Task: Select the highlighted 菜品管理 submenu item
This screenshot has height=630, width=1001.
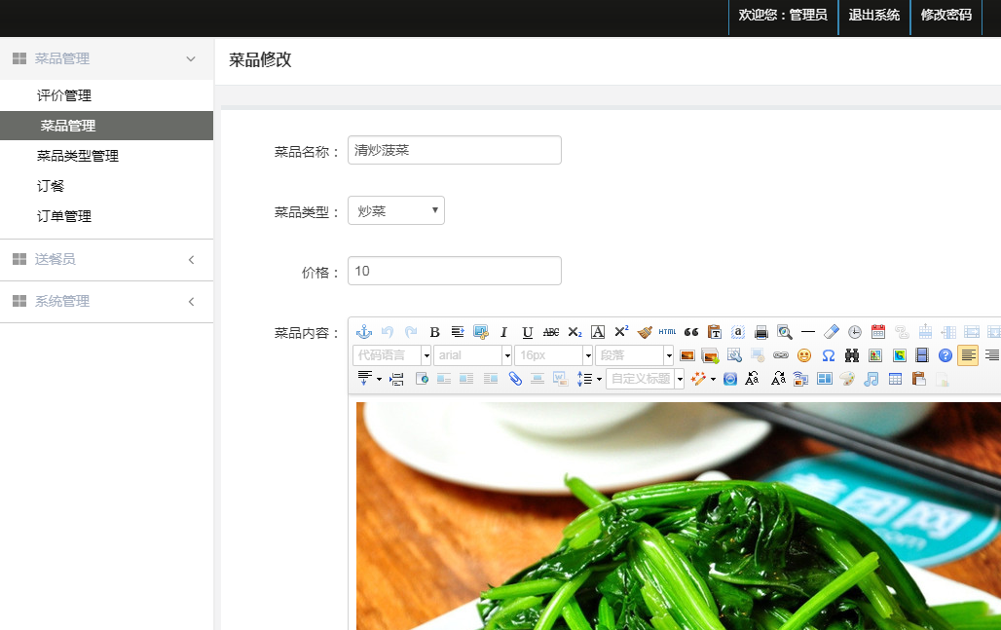Action: click(x=106, y=126)
